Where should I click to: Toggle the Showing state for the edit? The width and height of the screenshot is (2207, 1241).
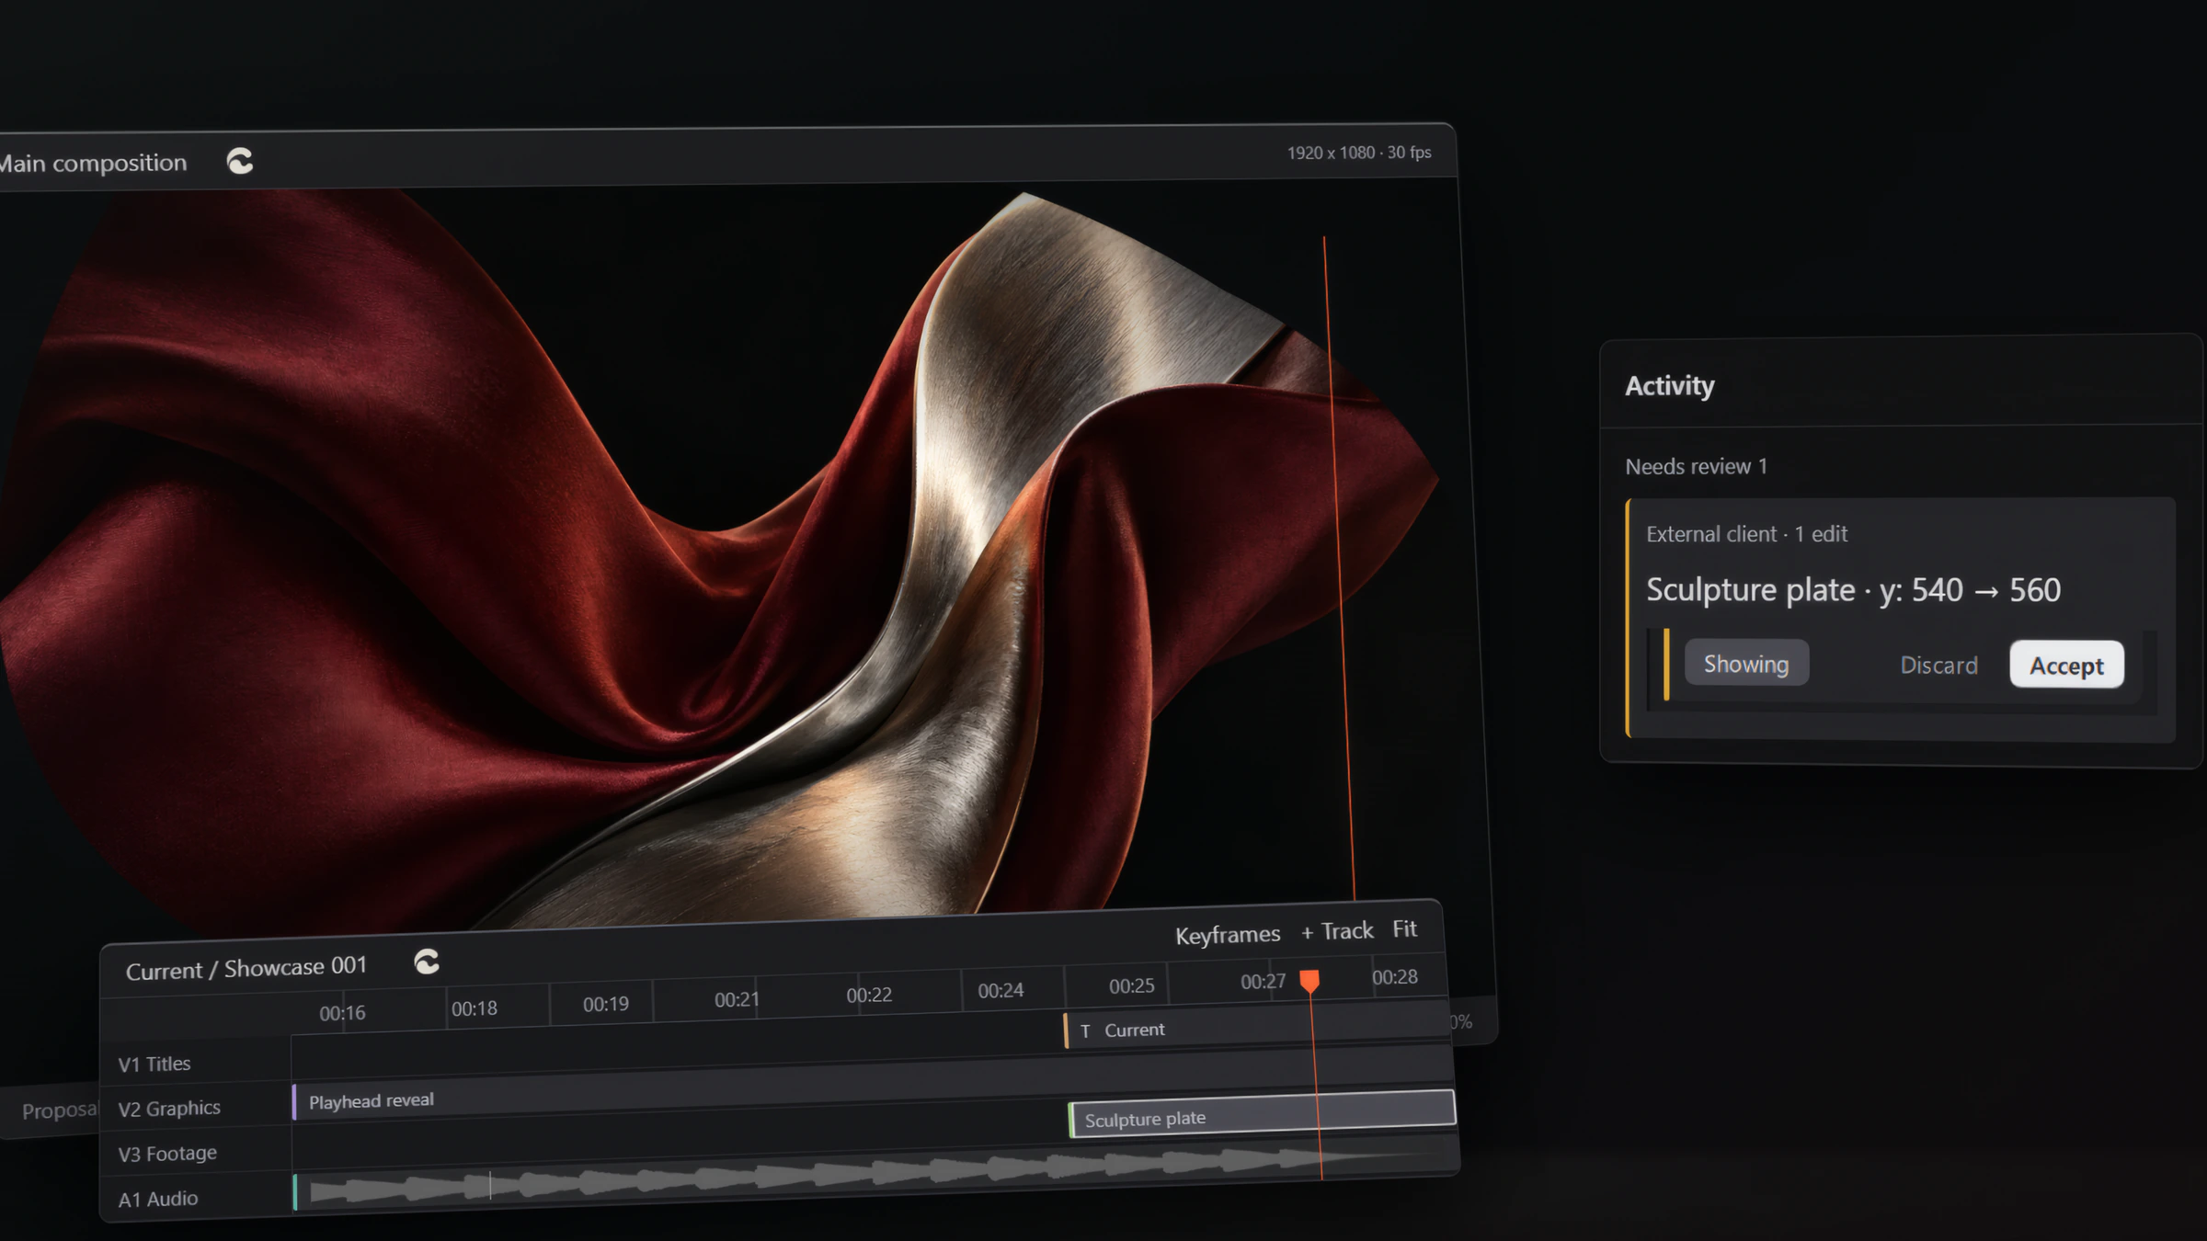[x=1746, y=663]
